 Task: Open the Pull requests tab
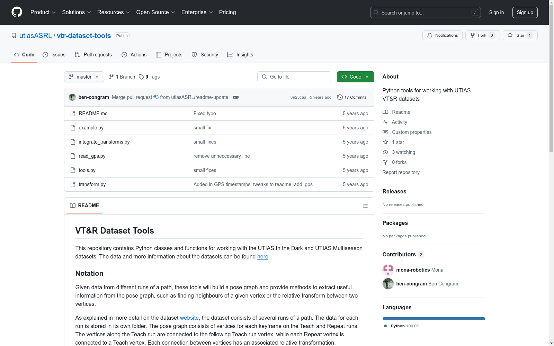click(x=93, y=55)
